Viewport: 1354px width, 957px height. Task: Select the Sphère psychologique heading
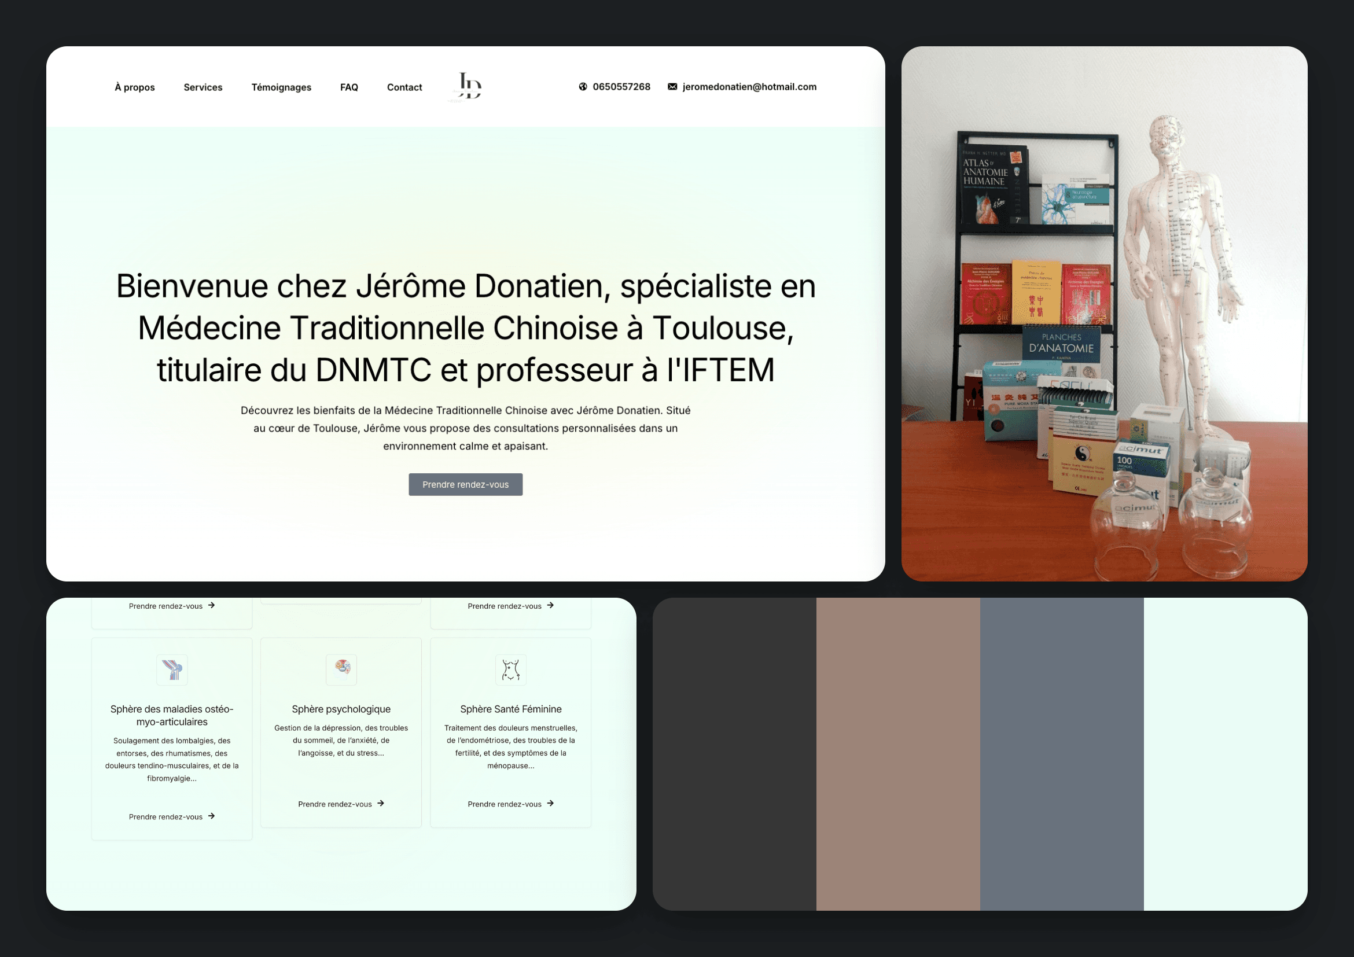[x=341, y=709]
